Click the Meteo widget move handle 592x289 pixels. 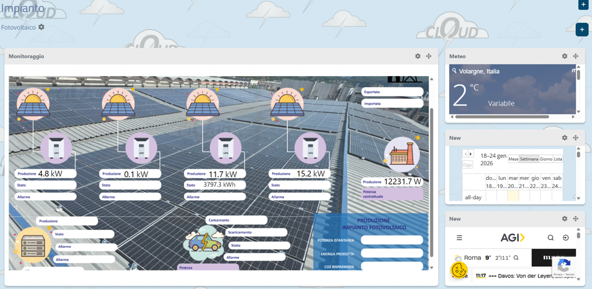(x=575, y=56)
